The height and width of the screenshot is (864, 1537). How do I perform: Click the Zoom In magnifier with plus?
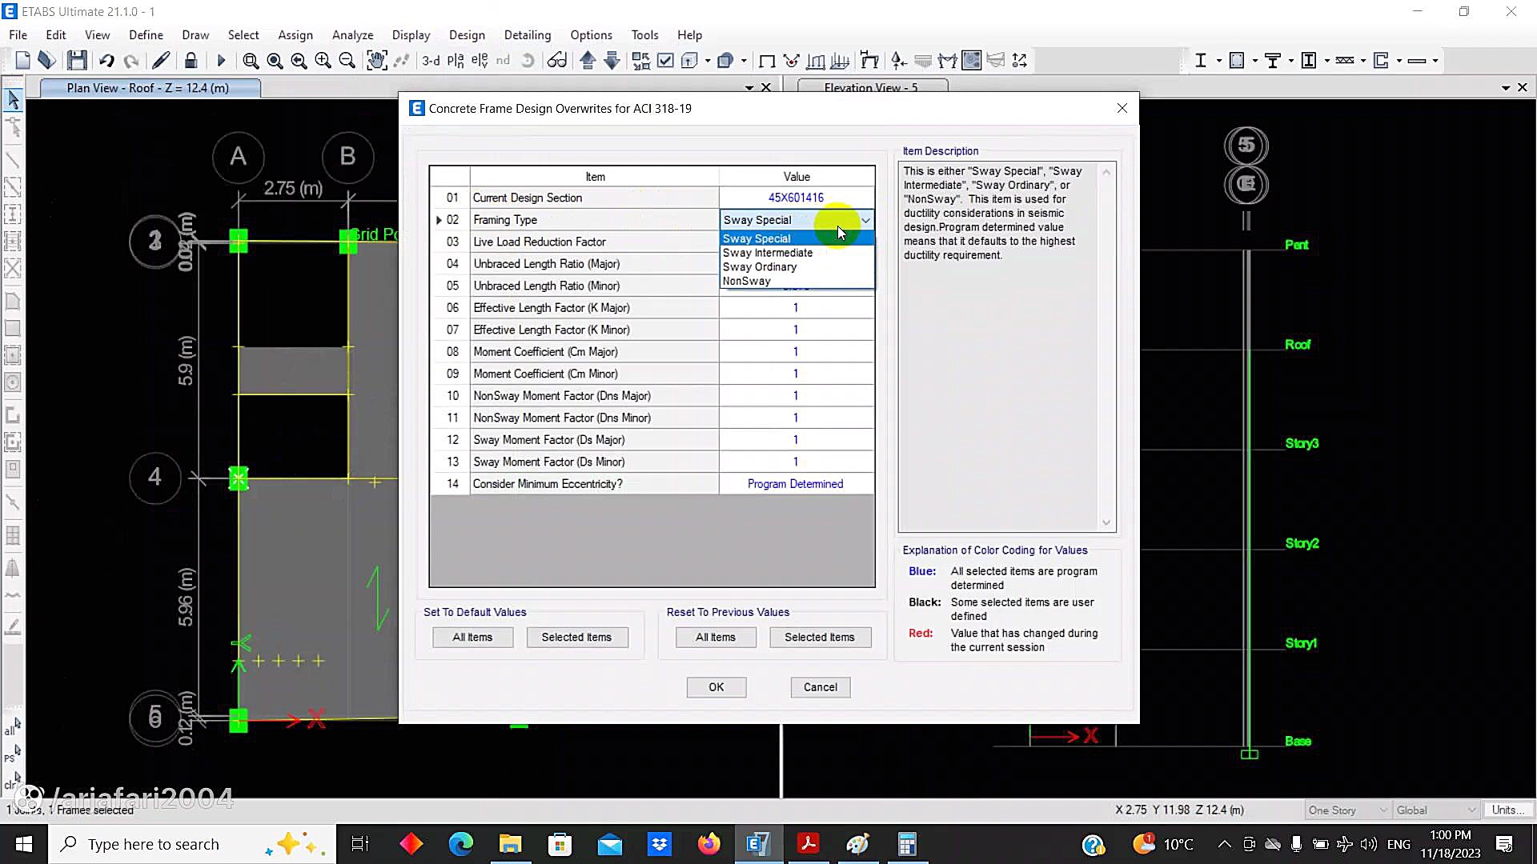[323, 60]
